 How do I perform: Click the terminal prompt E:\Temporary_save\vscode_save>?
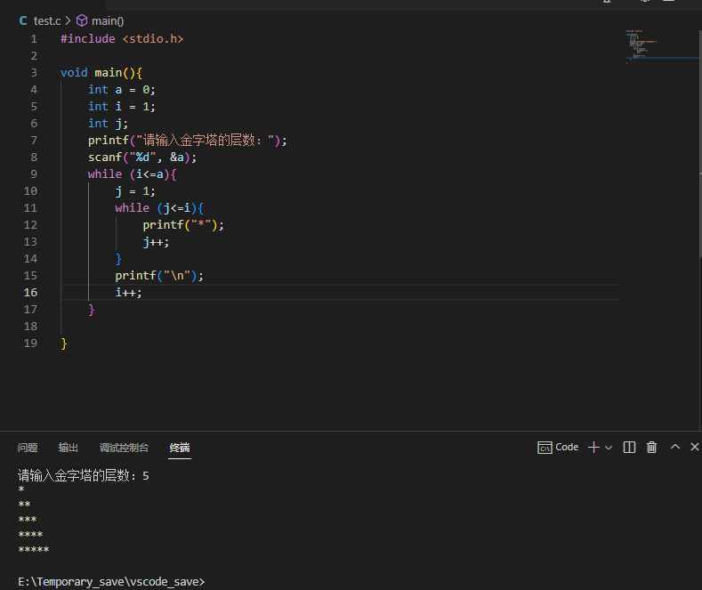[x=111, y=581]
